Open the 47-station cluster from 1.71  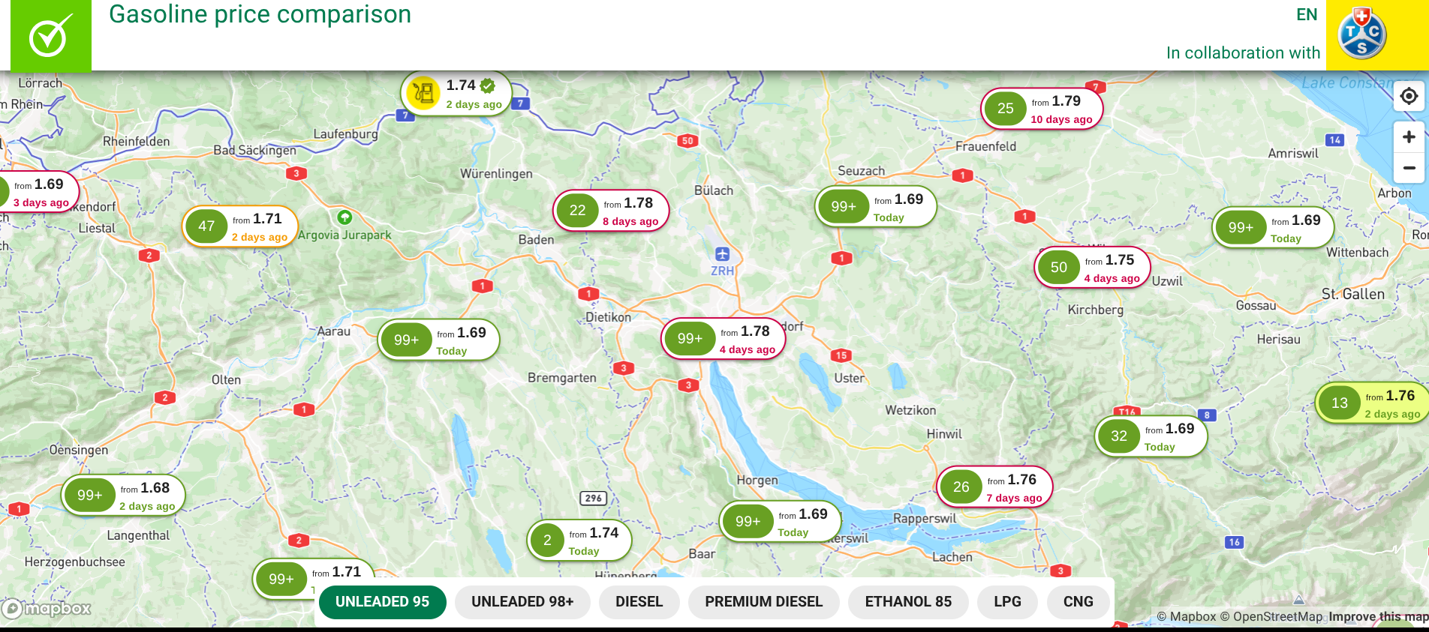pyautogui.click(x=240, y=226)
